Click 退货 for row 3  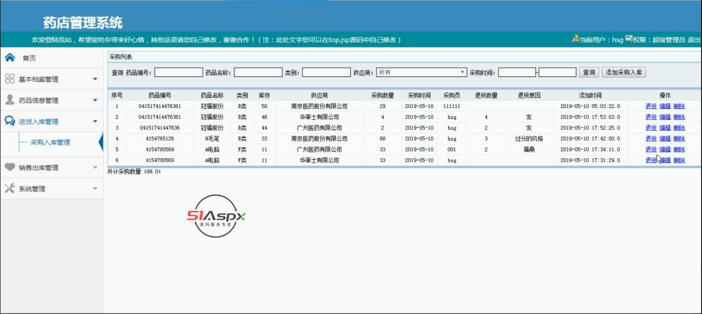pyautogui.click(x=651, y=128)
